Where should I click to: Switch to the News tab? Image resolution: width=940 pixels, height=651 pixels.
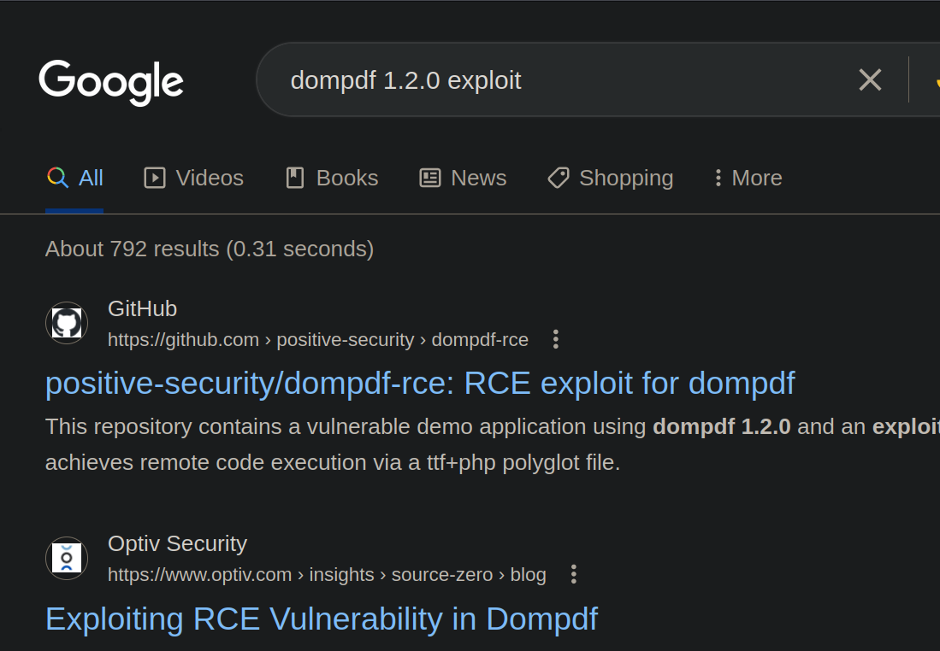pyautogui.click(x=463, y=178)
